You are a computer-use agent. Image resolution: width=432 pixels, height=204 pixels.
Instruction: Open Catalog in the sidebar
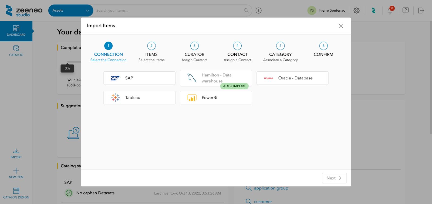pos(16,51)
